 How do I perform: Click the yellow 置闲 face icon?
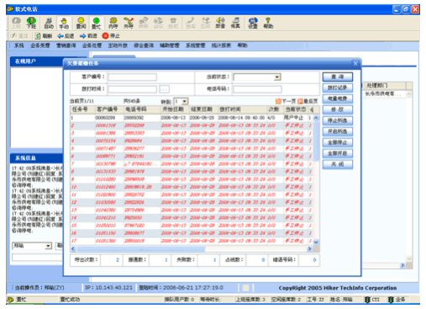[x=81, y=23]
